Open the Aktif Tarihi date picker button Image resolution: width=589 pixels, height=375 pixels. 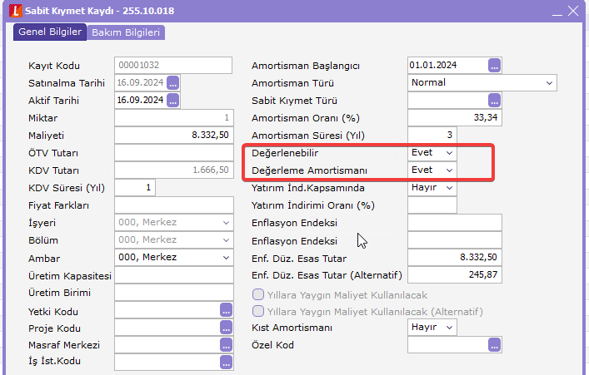173,100
